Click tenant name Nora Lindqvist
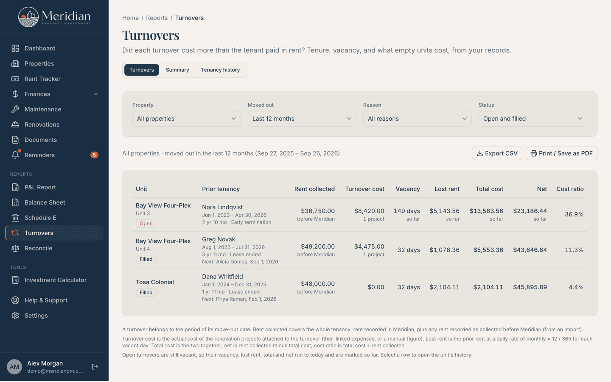This screenshot has width=611, height=382. (x=222, y=207)
